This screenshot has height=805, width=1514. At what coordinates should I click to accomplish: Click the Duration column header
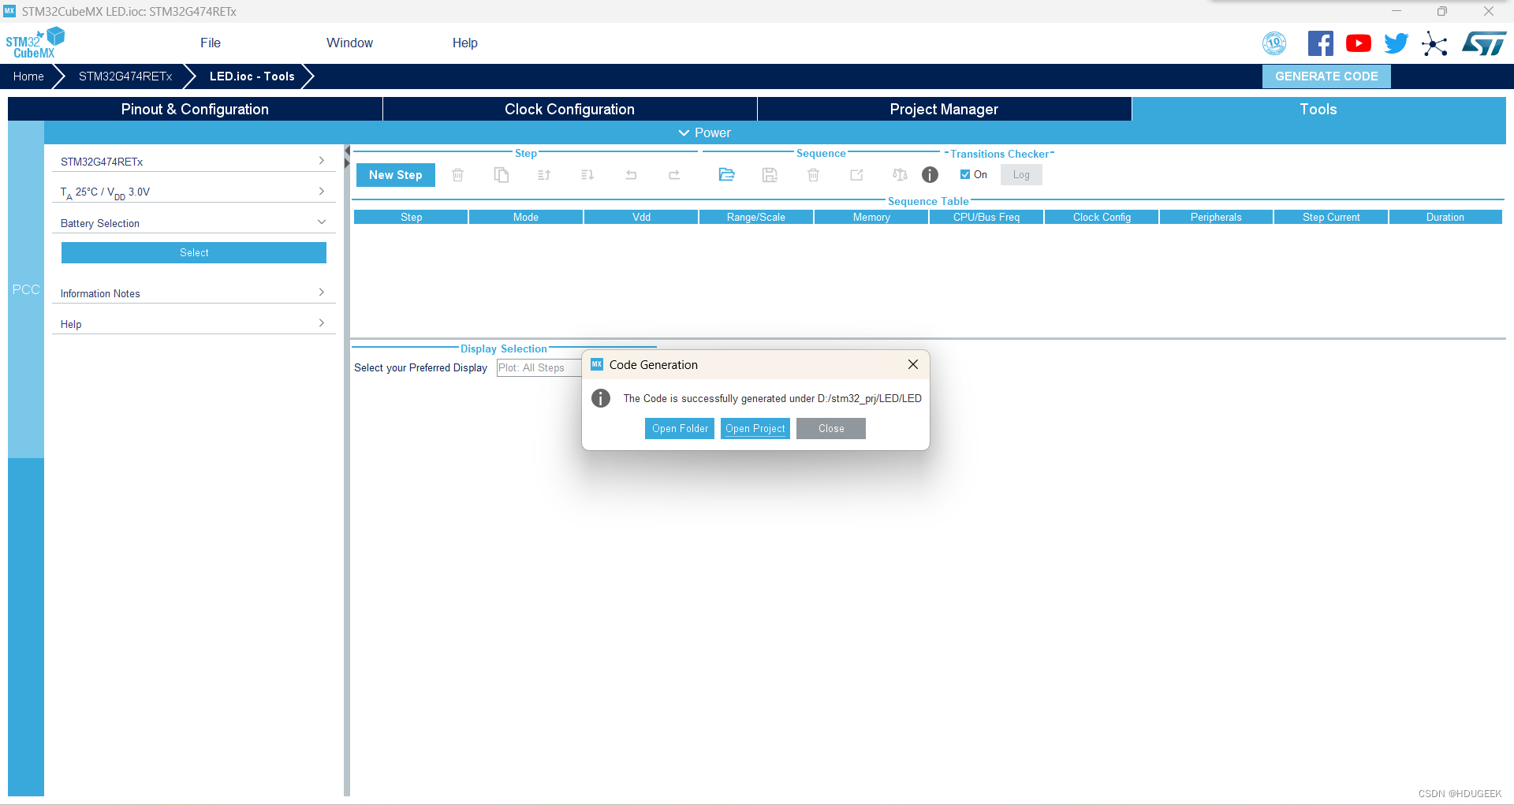(x=1445, y=217)
